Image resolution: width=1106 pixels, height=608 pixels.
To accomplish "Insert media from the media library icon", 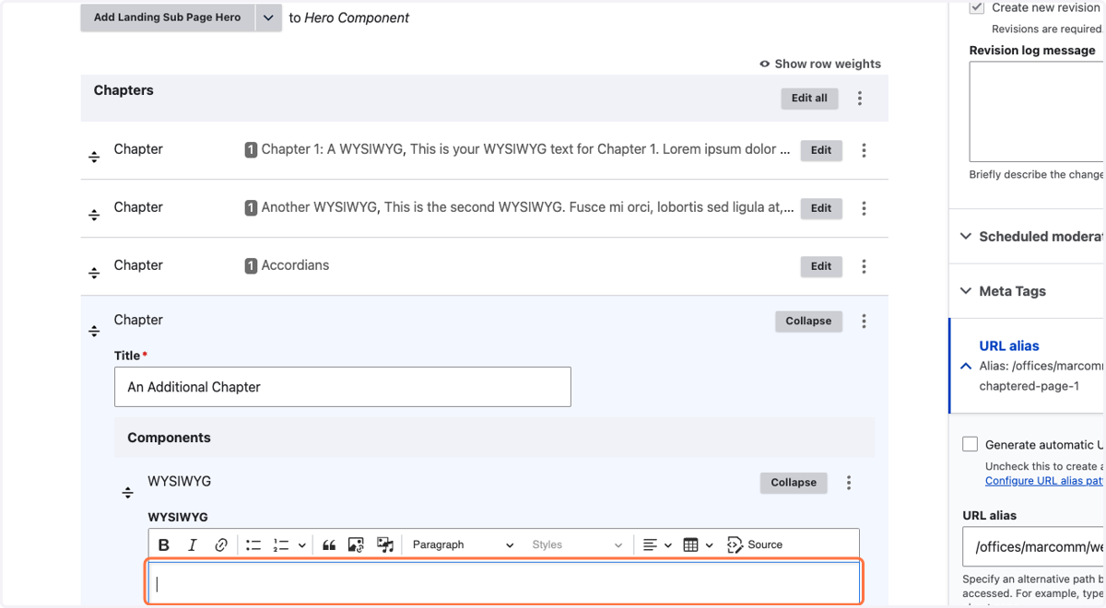I will pyautogui.click(x=385, y=544).
